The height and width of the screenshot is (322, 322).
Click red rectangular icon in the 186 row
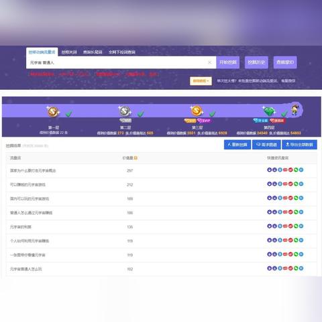click(285, 212)
